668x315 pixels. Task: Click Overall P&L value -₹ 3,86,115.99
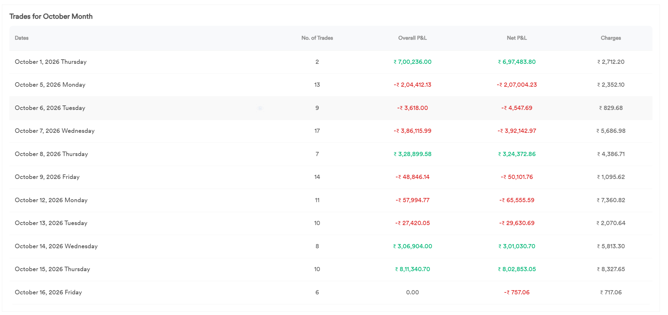point(412,131)
